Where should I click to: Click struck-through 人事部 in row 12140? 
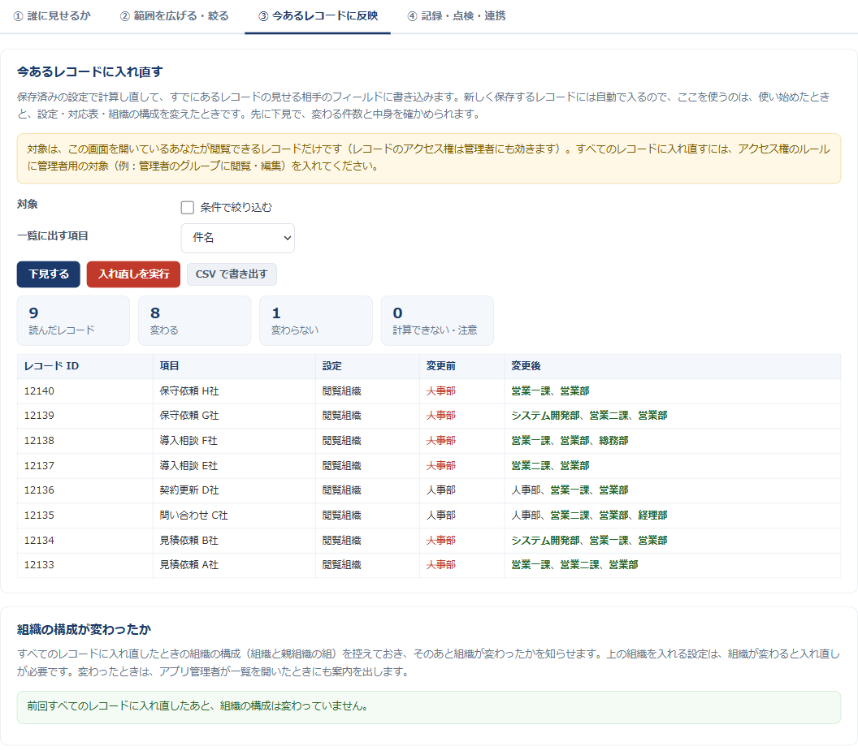(440, 390)
